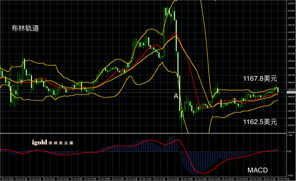Click the divider between chart and MACD panel
Viewport: 296px width, 181px height.
(143, 133)
